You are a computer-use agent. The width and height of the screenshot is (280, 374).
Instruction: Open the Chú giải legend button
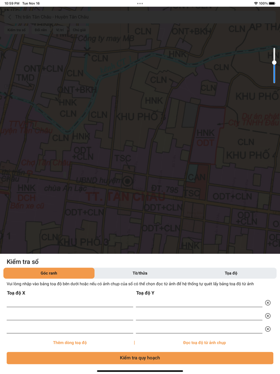point(79,30)
